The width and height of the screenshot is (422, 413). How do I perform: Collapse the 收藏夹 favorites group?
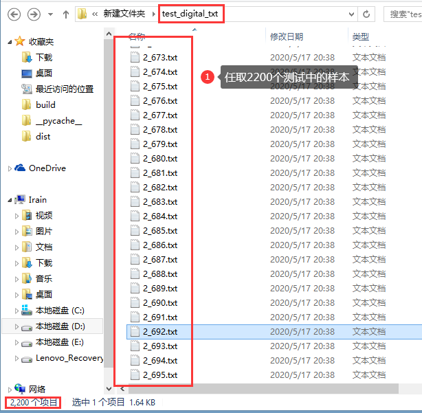[x=10, y=42]
